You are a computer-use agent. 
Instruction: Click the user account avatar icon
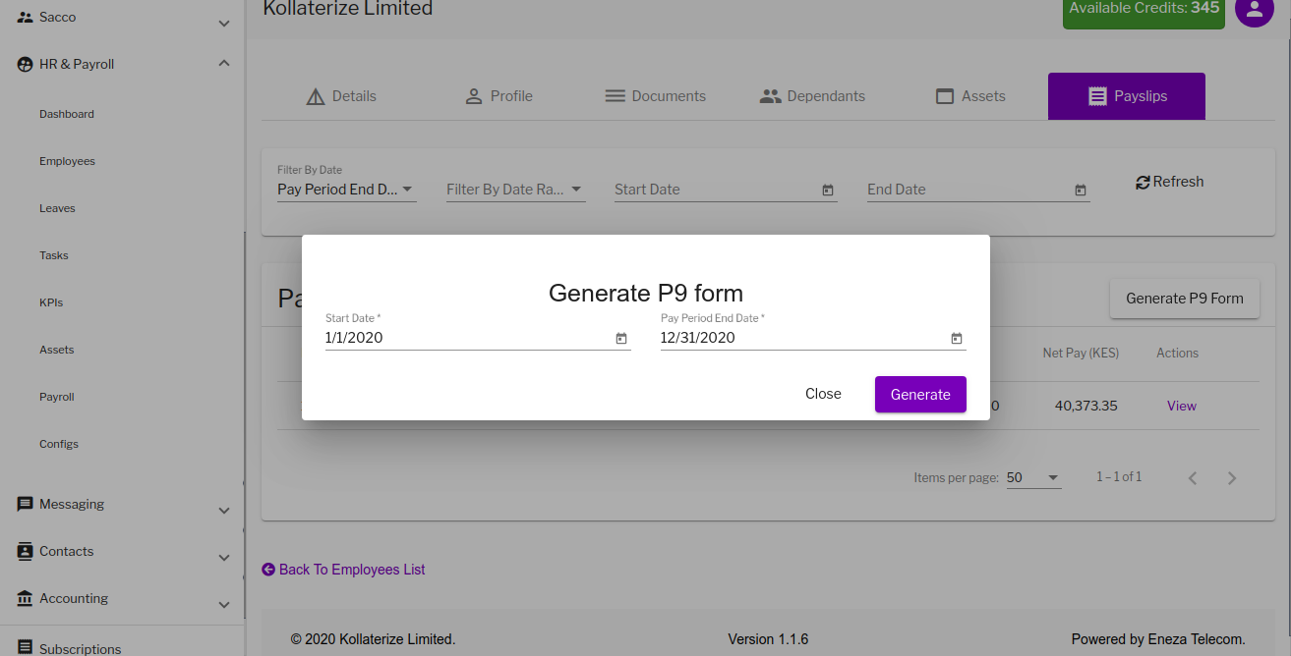tap(1254, 9)
